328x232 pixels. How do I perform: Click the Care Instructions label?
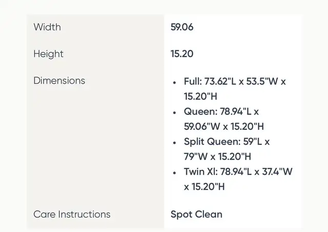(72, 214)
